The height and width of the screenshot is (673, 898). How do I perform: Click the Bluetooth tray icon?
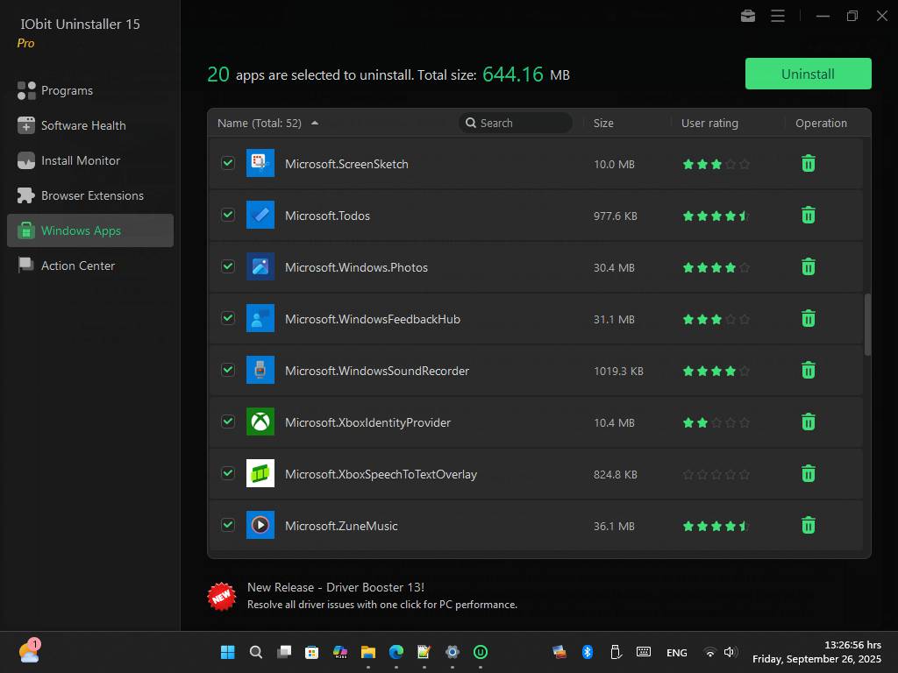(587, 652)
